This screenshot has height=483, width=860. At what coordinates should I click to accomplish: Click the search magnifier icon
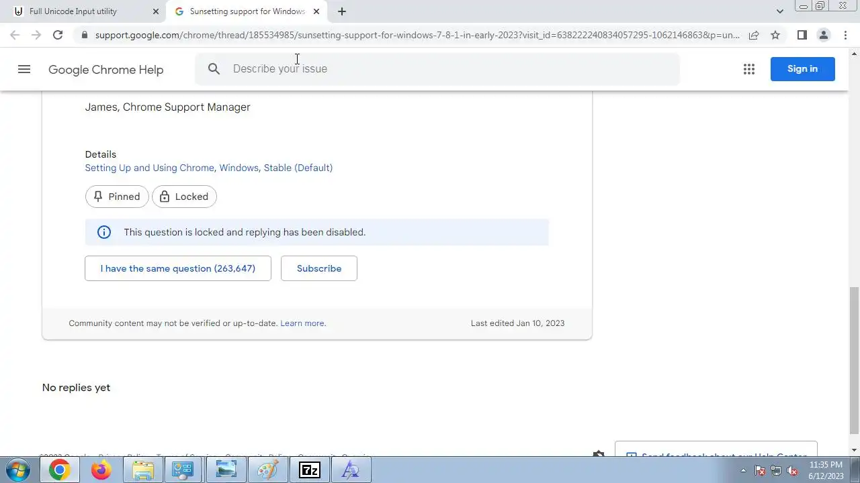[x=214, y=69]
